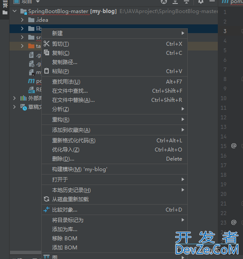Screen dimensions: 243x259
Task: Choose 删除(D)... entry
Action: [x=114, y=159]
